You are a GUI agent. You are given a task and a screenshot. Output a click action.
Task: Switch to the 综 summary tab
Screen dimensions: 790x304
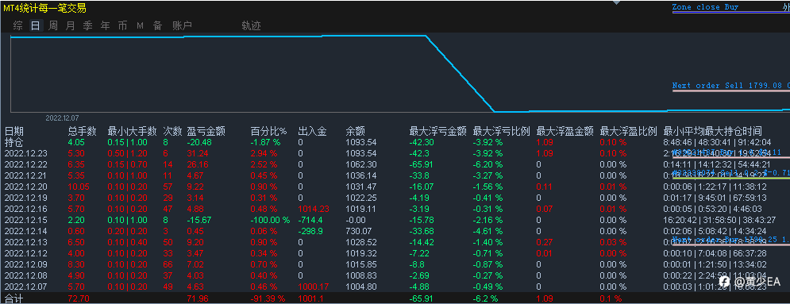18,25
